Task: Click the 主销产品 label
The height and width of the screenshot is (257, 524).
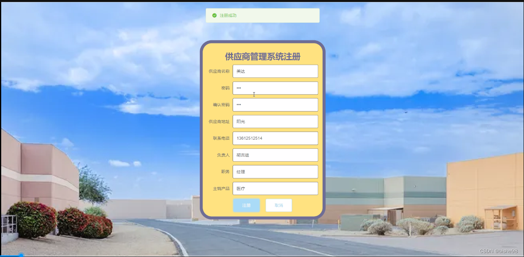Action: [221, 189]
